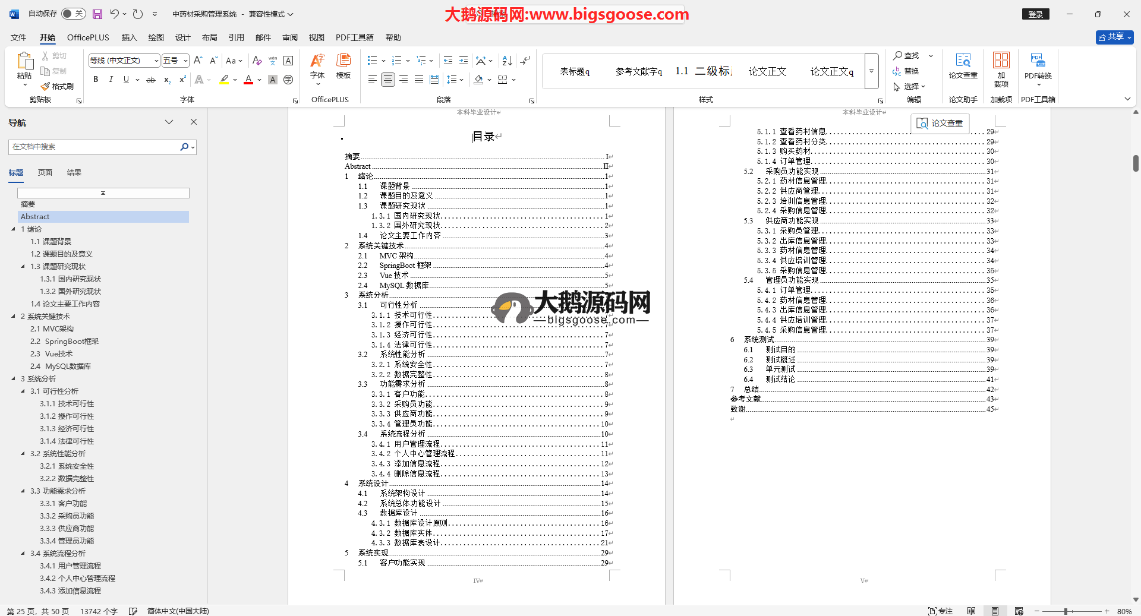Click the 在文档中搜索 search field
The height and width of the screenshot is (616, 1141).
[x=95, y=147]
